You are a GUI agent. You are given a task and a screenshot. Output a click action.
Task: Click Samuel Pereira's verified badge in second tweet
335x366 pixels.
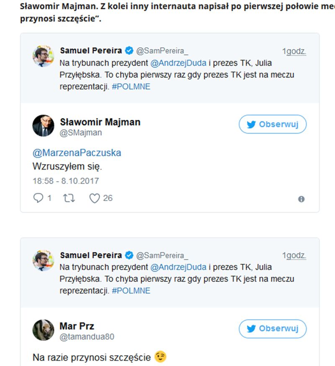(129, 255)
